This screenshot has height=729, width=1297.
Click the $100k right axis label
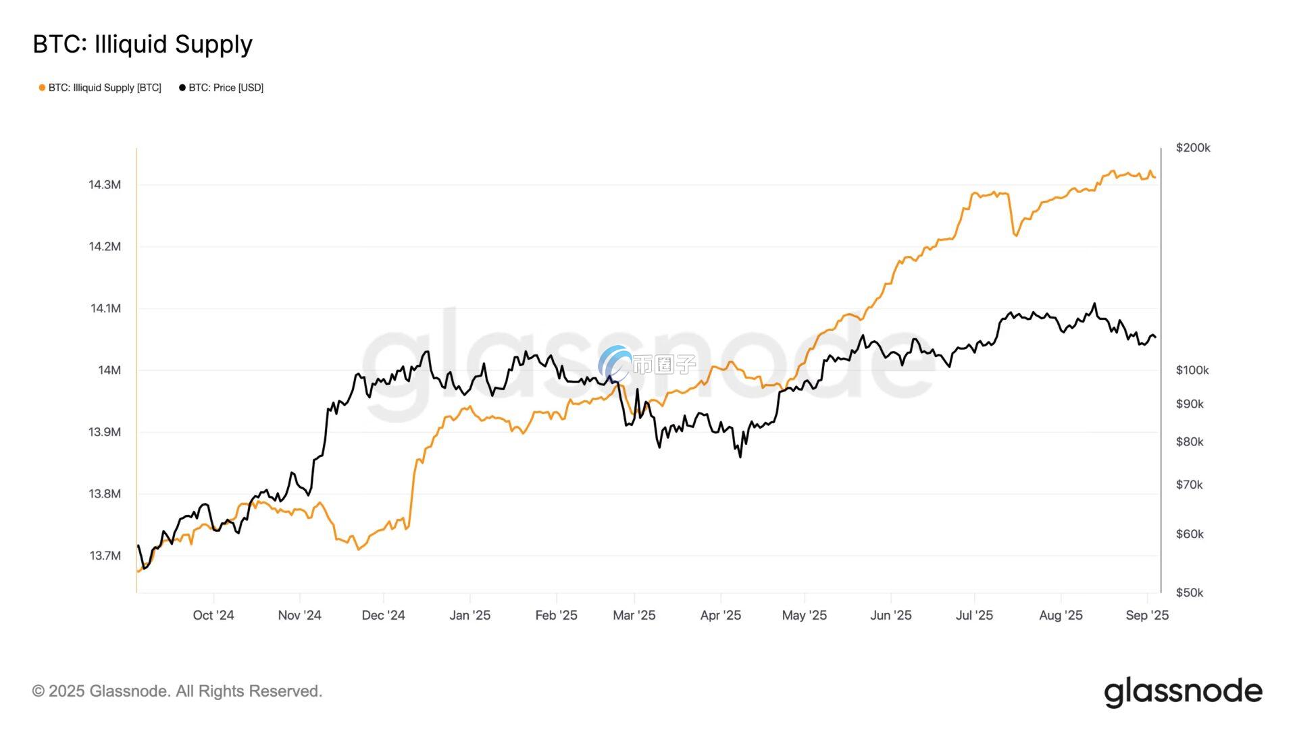tap(1192, 370)
